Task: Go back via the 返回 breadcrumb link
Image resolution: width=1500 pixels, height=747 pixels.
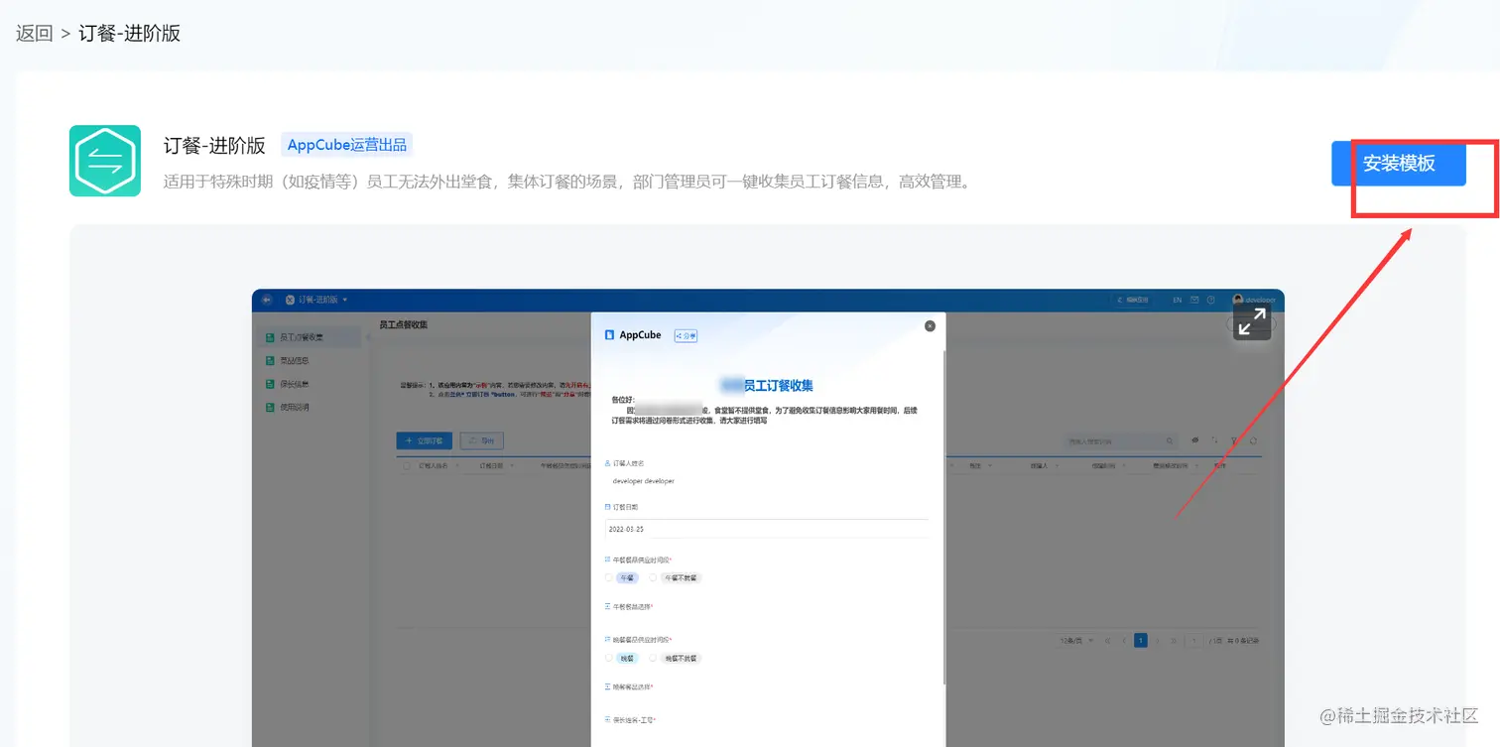Action: click(x=34, y=34)
